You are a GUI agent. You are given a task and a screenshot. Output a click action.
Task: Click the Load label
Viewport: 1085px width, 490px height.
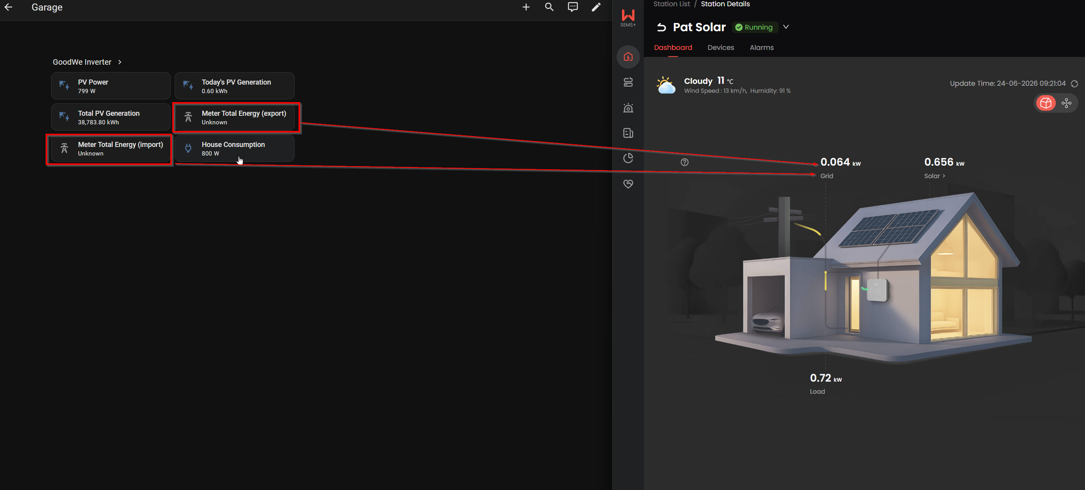(x=817, y=392)
